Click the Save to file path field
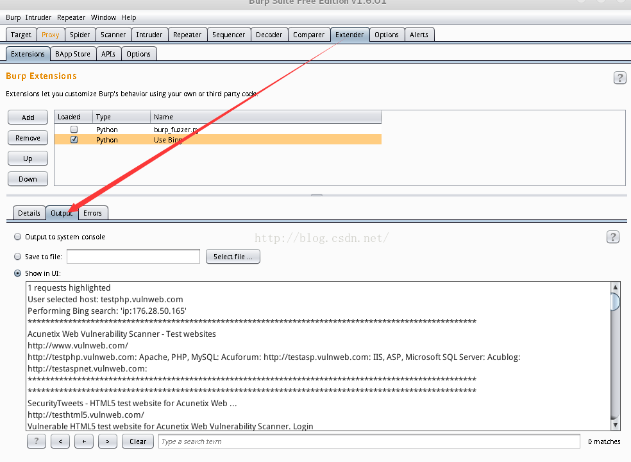The height and width of the screenshot is (462, 631). [x=133, y=257]
